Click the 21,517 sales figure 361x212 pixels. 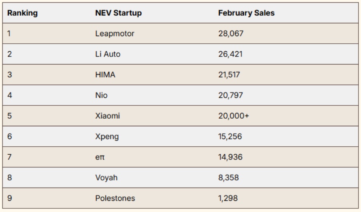click(x=230, y=75)
